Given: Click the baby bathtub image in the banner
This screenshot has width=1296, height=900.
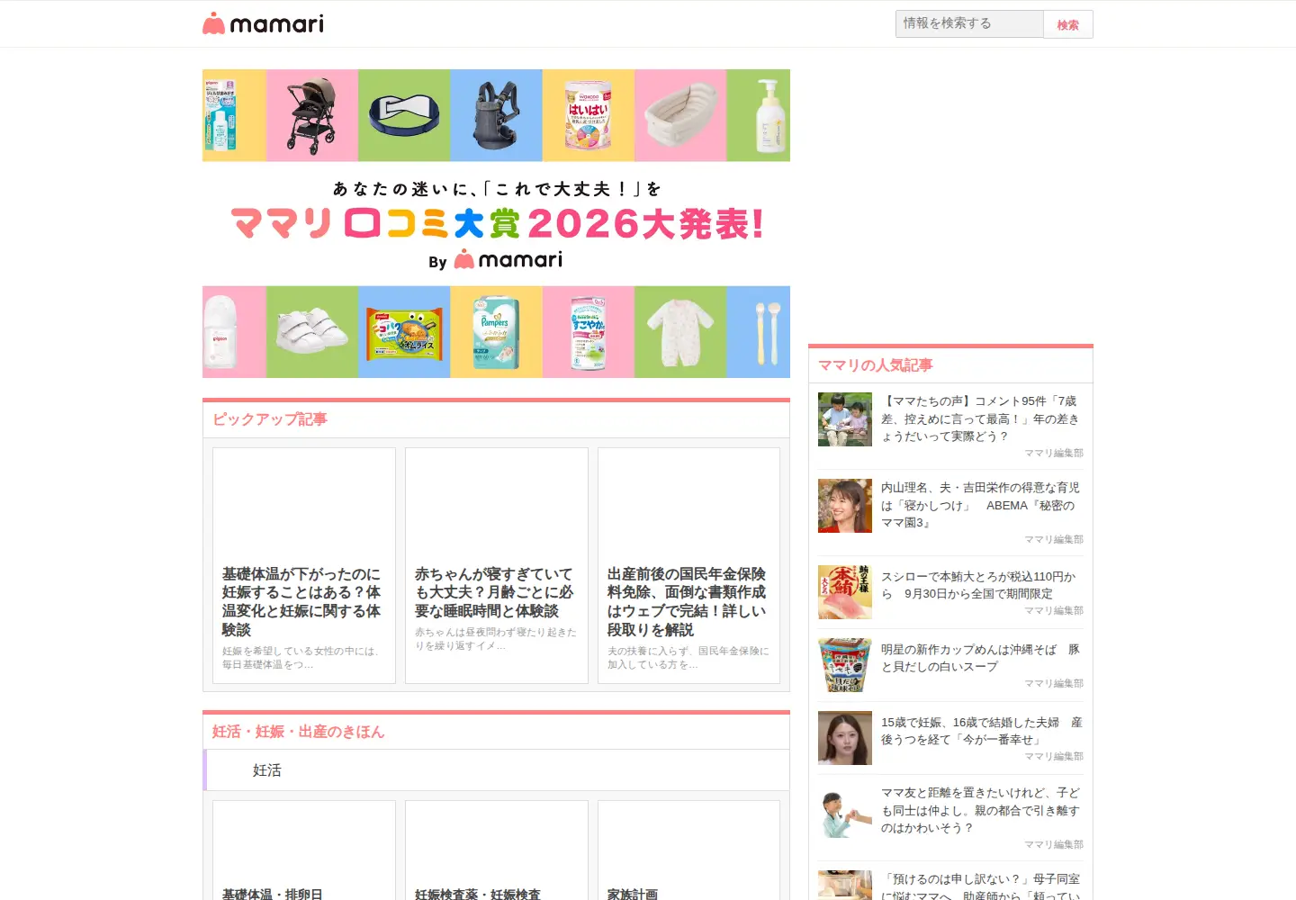Looking at the screenshot, I should click(x=680, y=115).
